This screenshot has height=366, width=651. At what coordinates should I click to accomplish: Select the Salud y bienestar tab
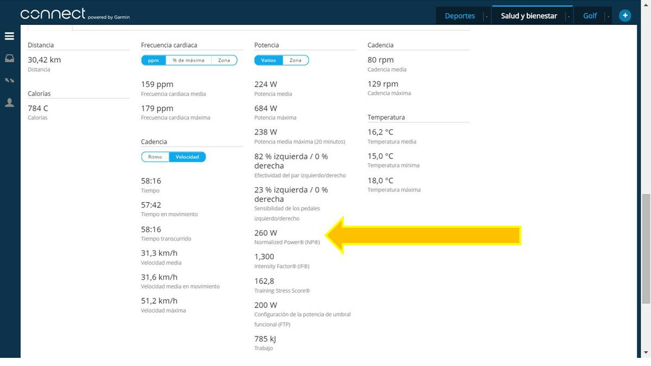coord(528,16)
